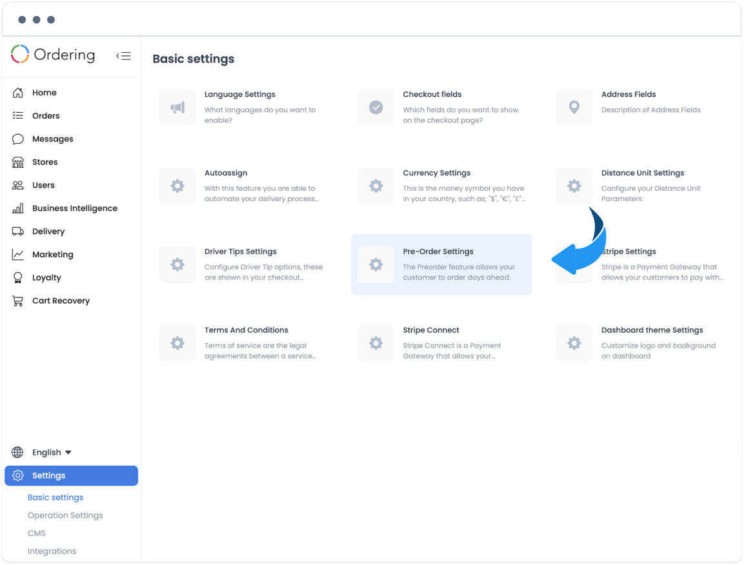Click the globe language icon
Screen dimensions: 744x565
[17, 452]
